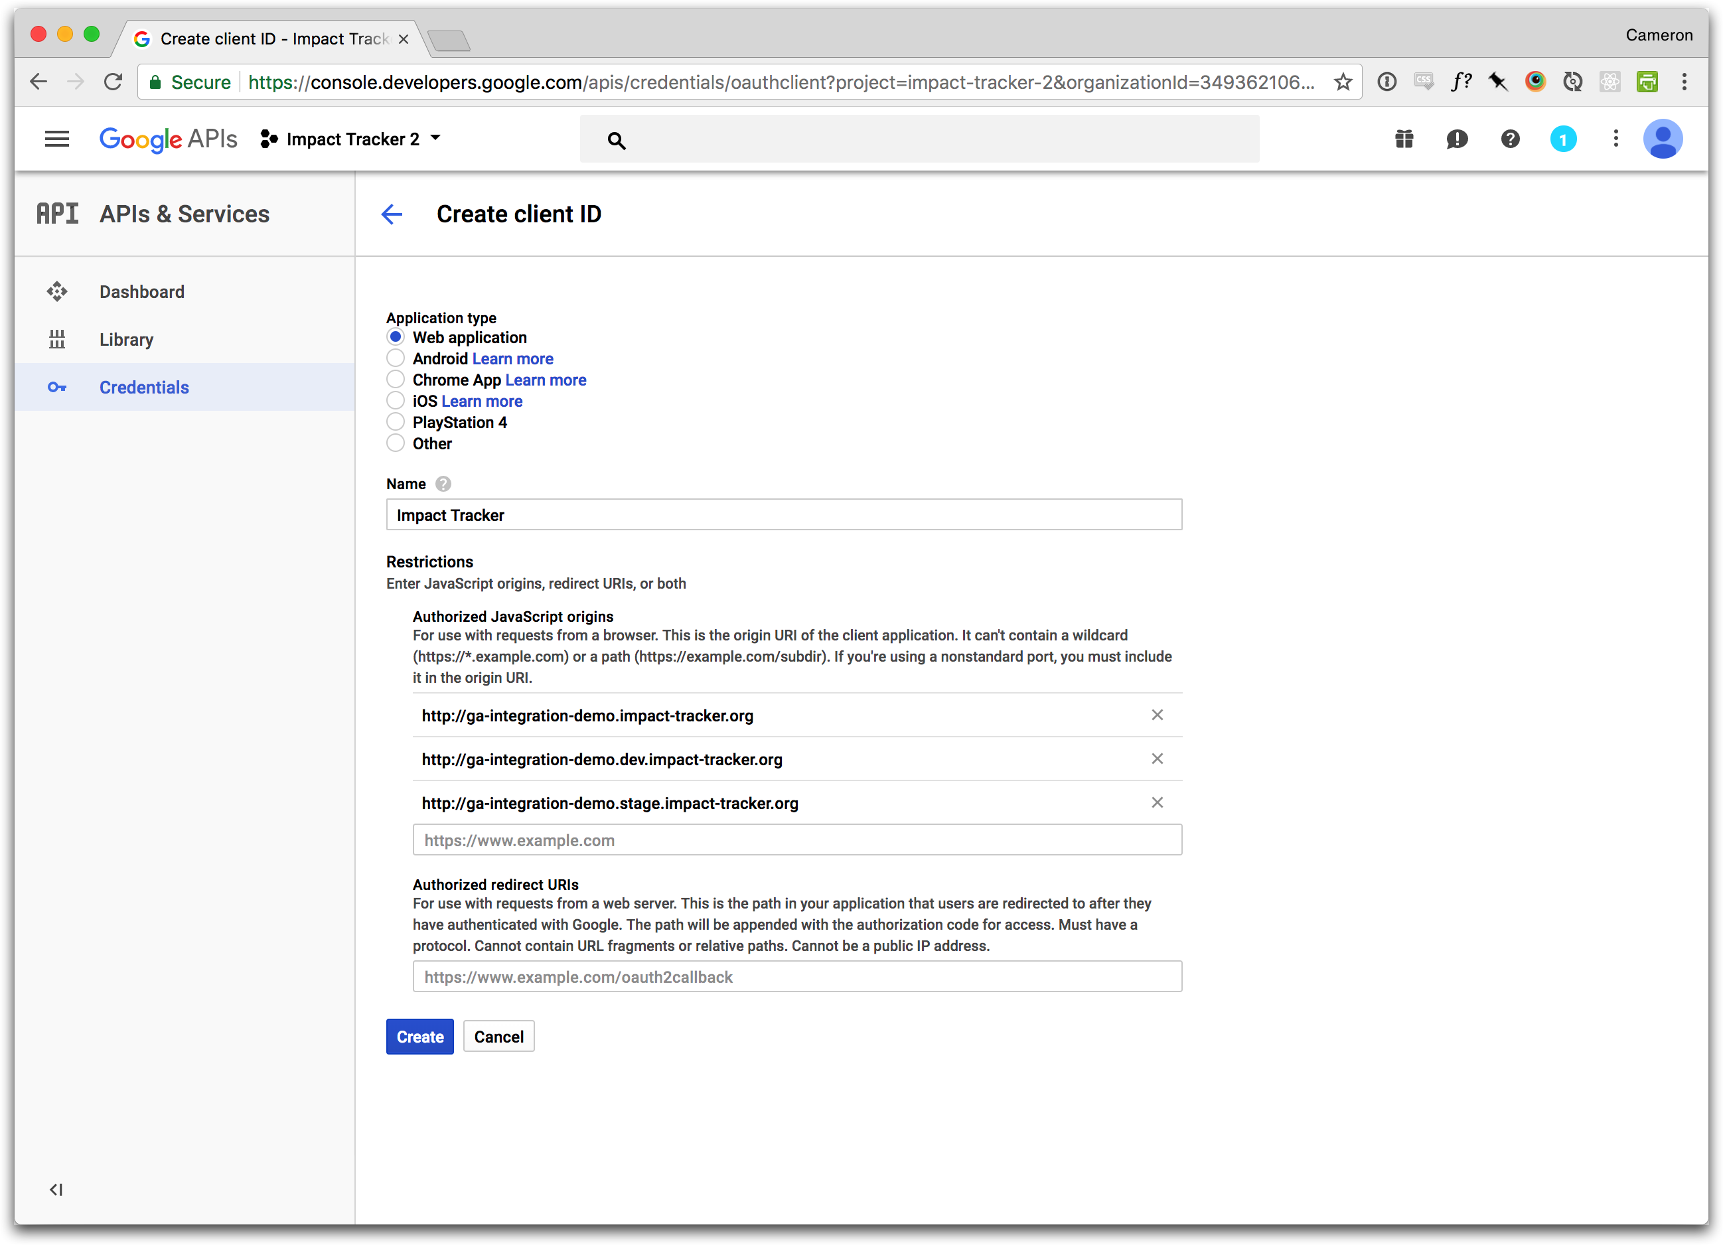Choose the Other application type
The height and width of the screenshot is (1245, 1723).
click(x=395, y=443)
